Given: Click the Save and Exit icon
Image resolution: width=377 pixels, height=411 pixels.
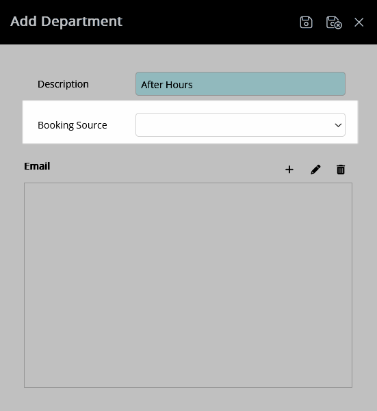Looking at the screenshot, I should (334, 23).
